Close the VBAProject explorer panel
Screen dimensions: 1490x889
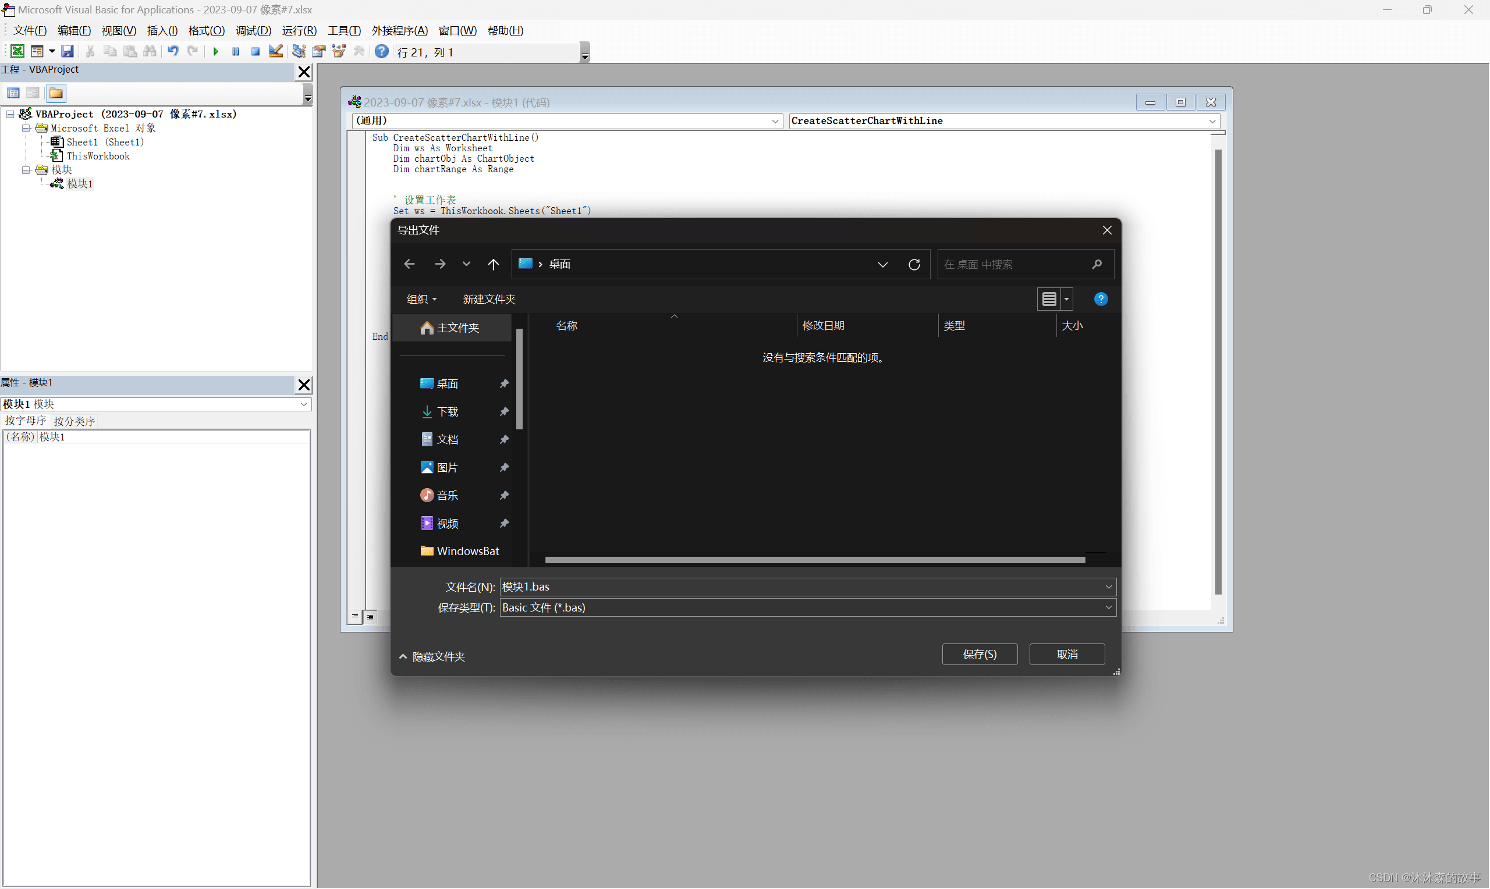(x=304, y=72)
